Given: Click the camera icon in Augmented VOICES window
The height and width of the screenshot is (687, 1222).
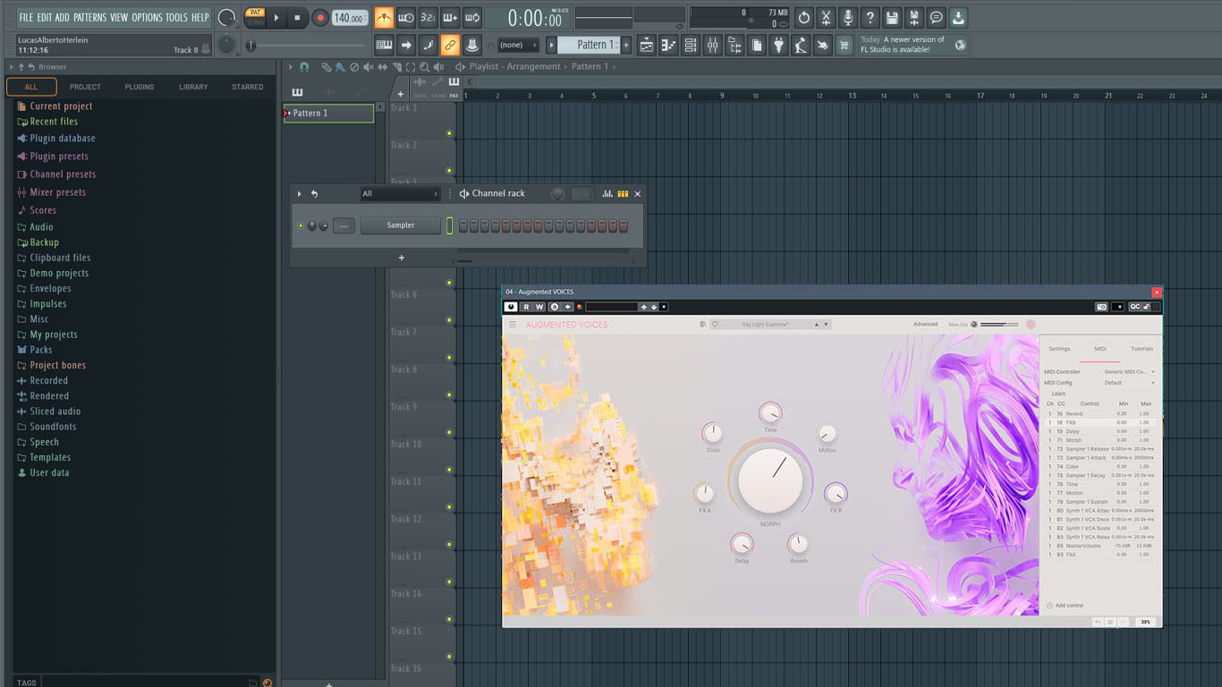Looking at the screenshot, I should (1101, 307).
